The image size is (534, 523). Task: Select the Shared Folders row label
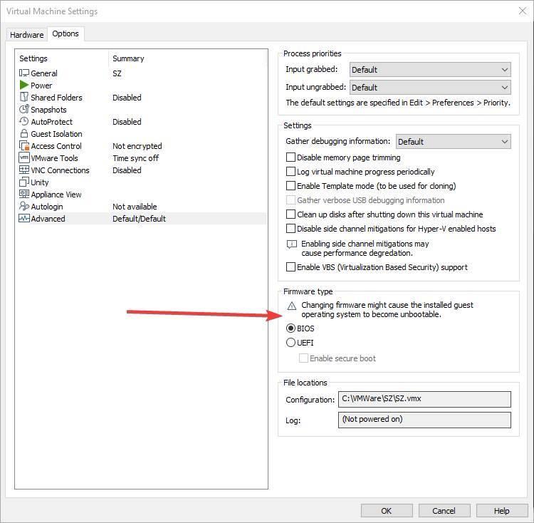56,98
